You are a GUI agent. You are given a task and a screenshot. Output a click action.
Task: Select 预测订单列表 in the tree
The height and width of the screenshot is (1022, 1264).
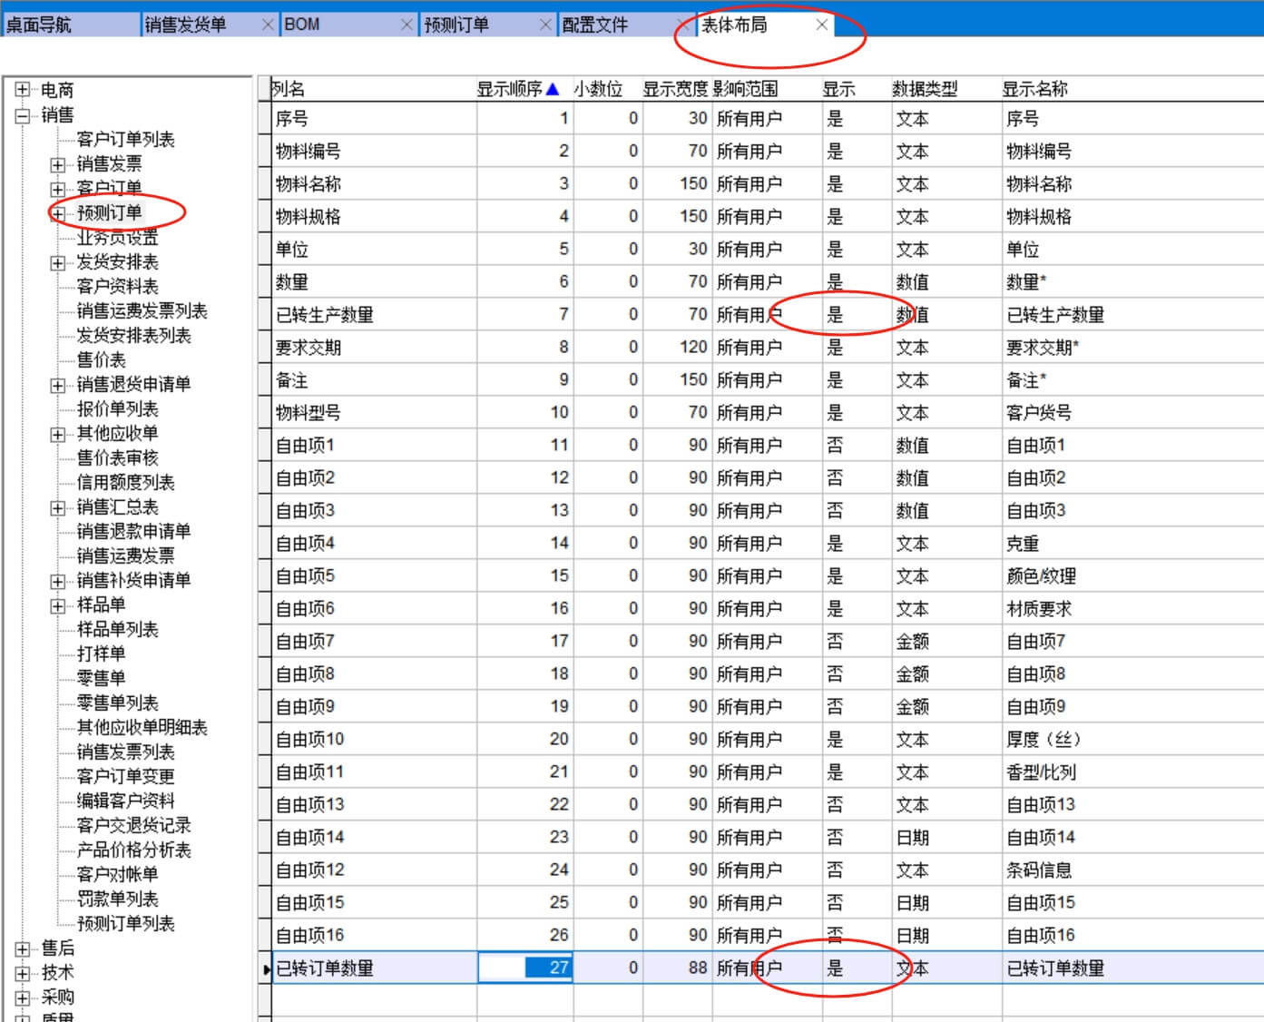[125, 924]
